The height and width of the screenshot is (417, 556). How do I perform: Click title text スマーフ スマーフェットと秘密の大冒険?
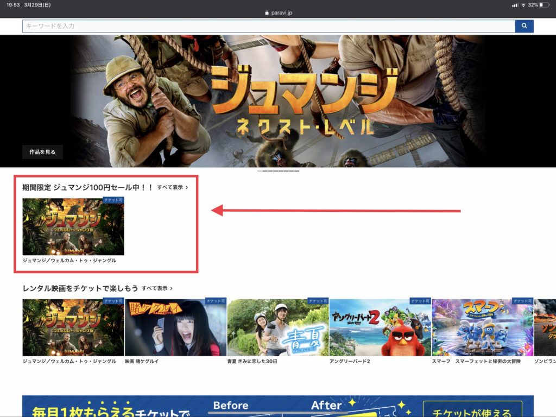[476, 361]
